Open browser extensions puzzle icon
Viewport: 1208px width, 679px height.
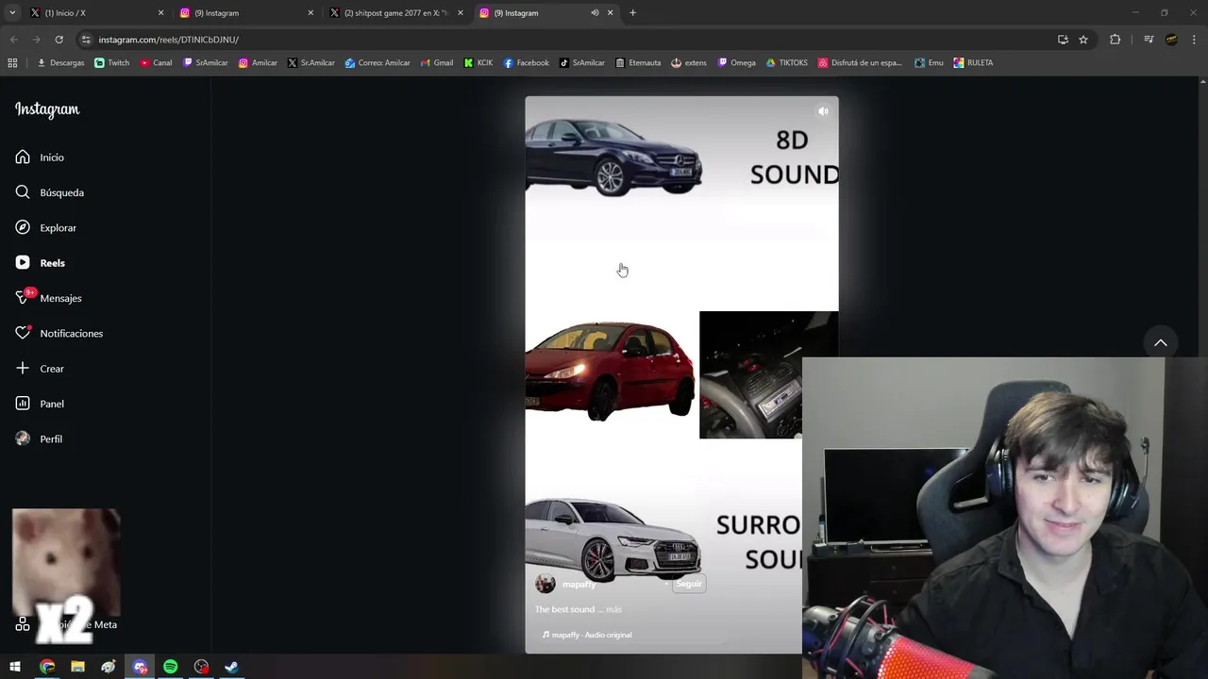(x=1115, y=40)
